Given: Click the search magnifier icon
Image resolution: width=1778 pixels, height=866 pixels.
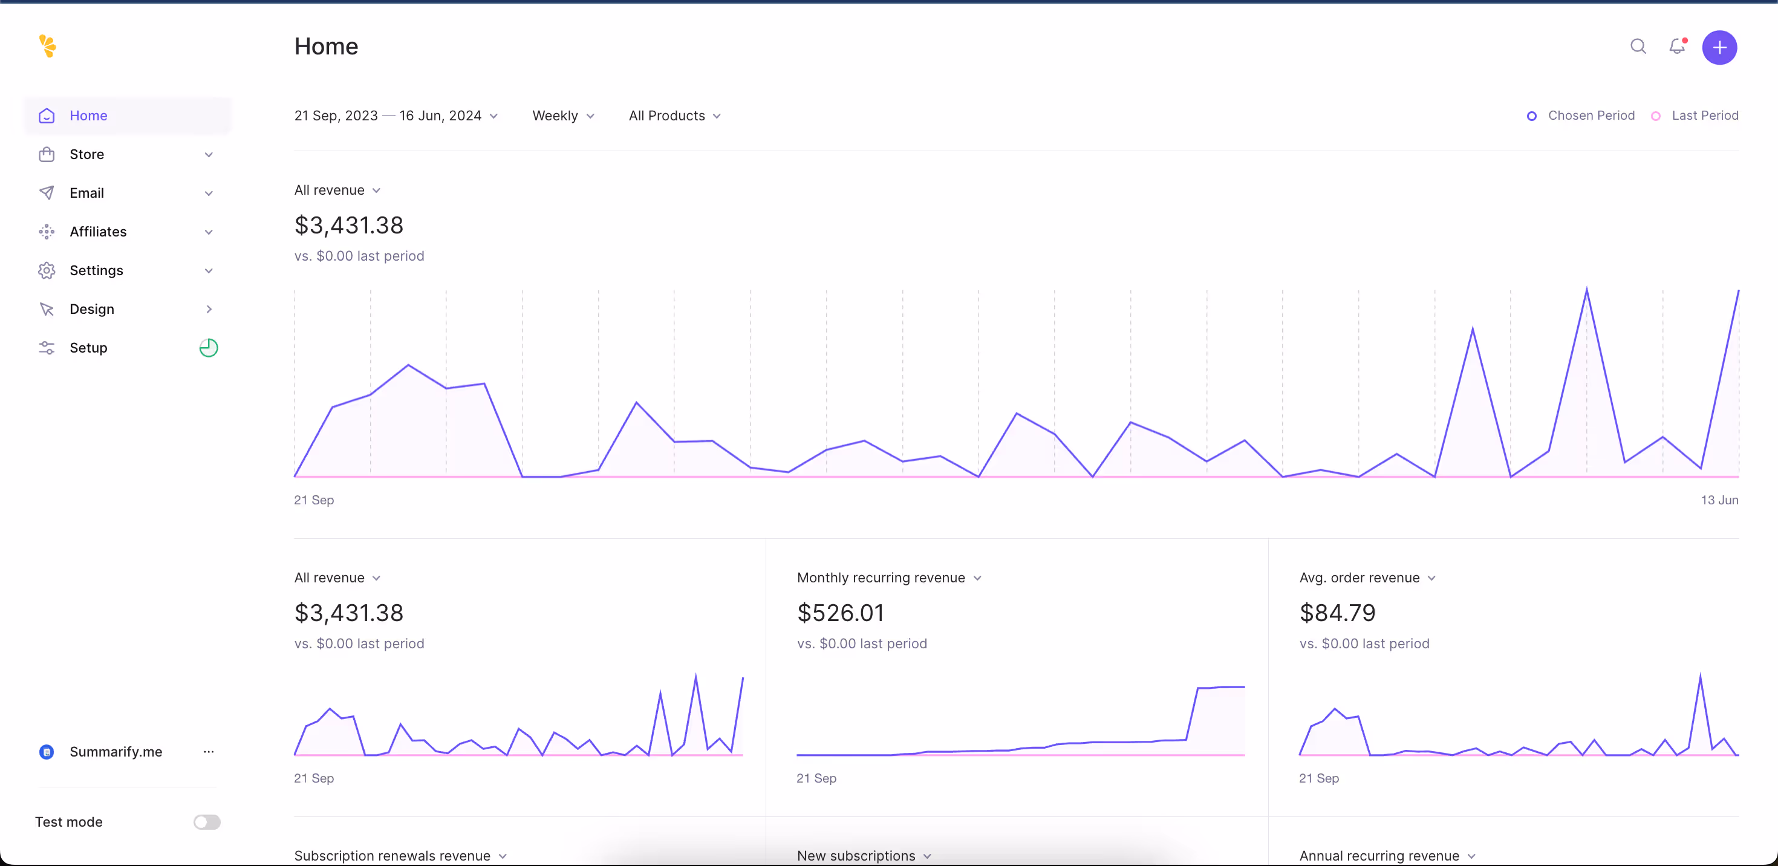Looking at the screenshot, I should 1638,46.
